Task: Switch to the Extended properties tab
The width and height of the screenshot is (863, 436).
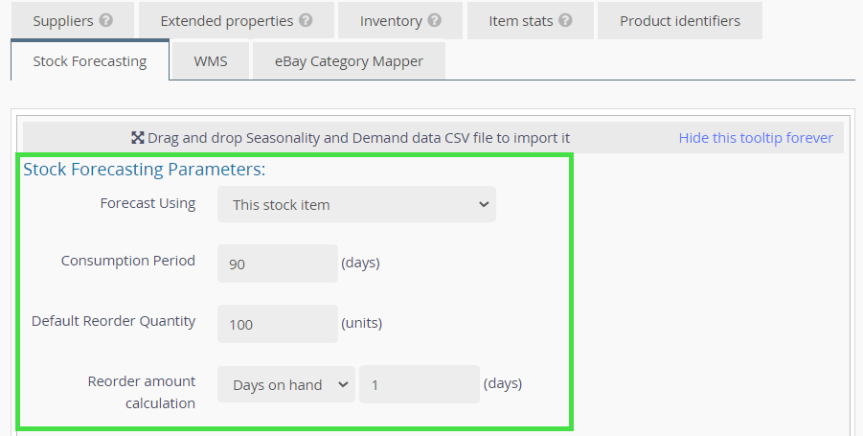Action: coord(227,20)
